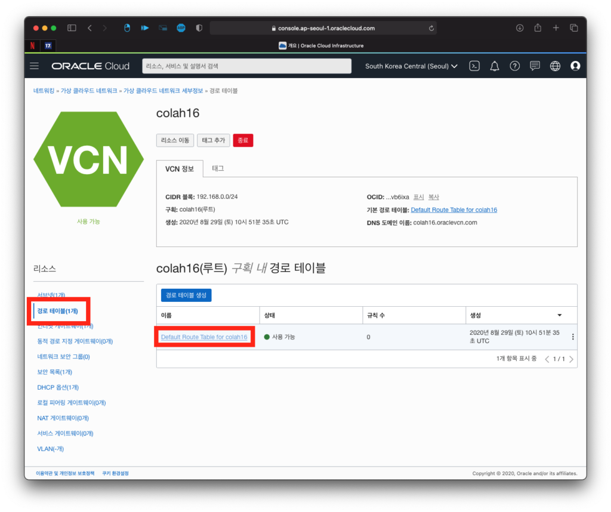Launch Cloud Shell from the header
The width and height of the screenshot is (611, 512).
click(474, 66)
